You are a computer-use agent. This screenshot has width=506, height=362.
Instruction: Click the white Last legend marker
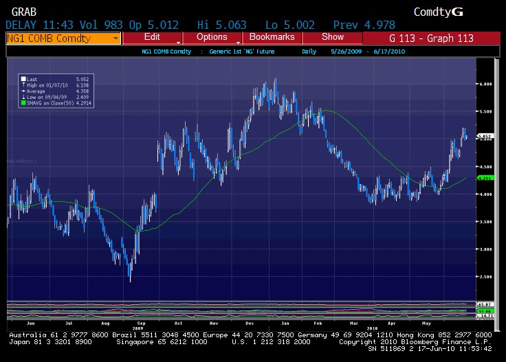(23, 79)
